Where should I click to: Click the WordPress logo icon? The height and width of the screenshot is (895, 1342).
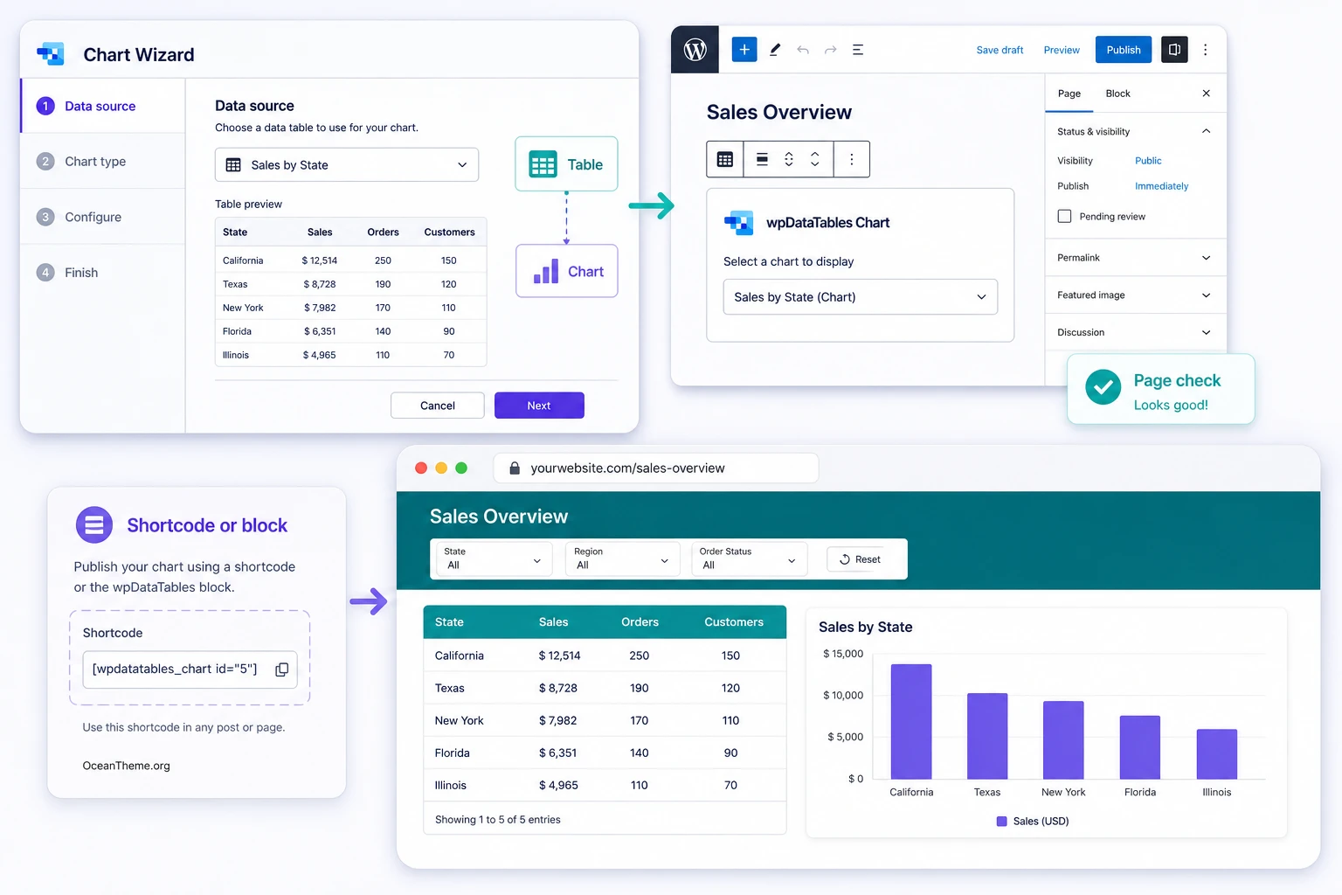[x=695, y=50]
